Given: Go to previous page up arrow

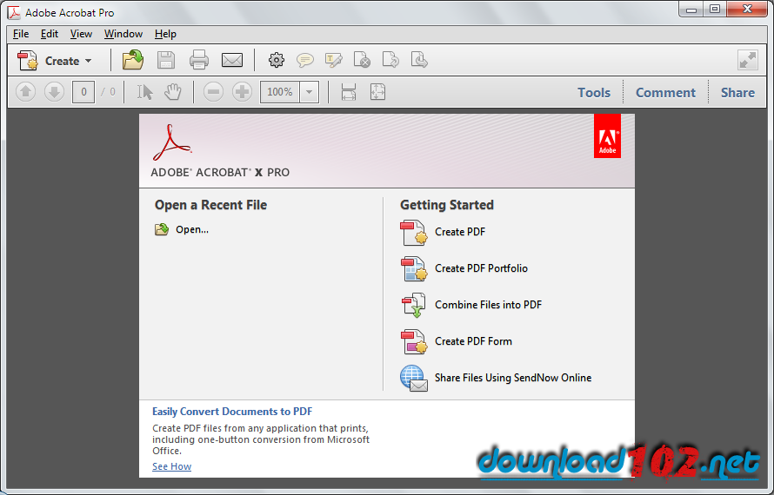Looking at the screenshot, I should coord(26,92).
